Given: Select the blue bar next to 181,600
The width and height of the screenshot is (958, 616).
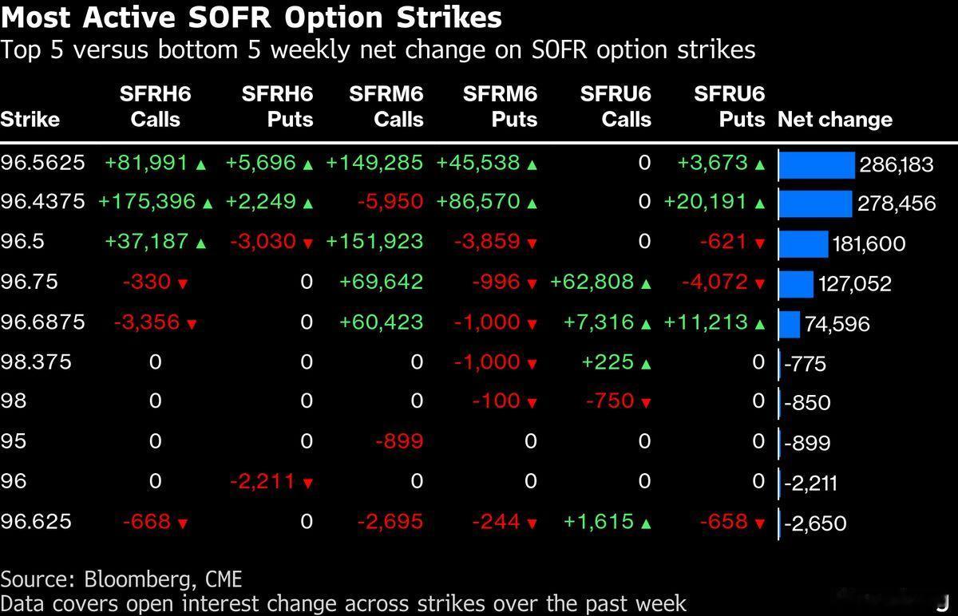Looking at the screenshot, I should click(803, 243).
